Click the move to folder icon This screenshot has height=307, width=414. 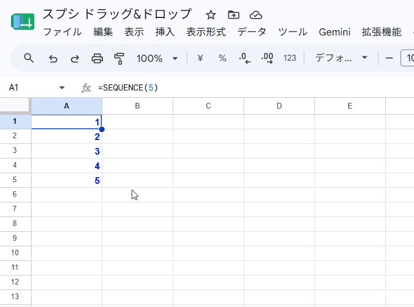233,15
